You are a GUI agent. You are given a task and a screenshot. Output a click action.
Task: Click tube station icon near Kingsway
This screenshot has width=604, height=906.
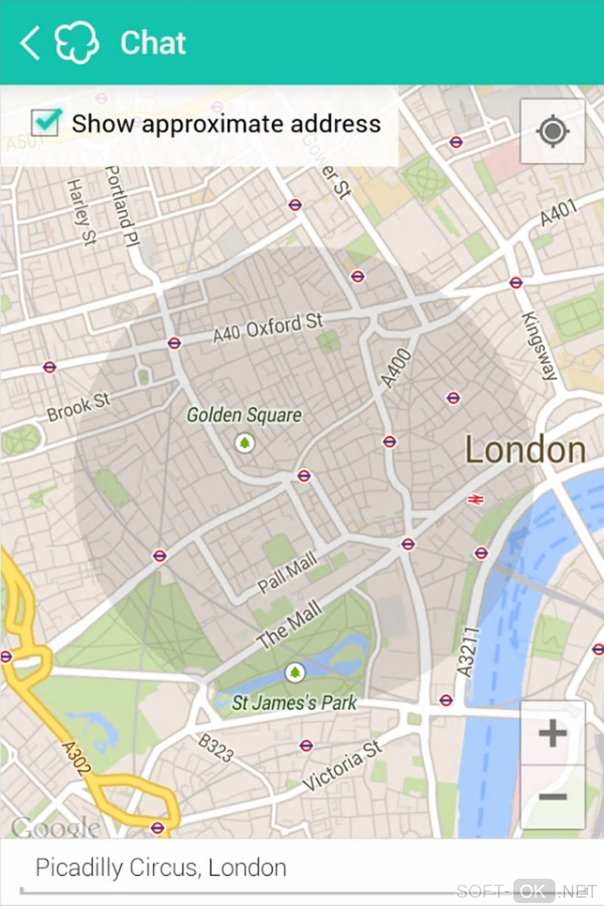(516, 283)
